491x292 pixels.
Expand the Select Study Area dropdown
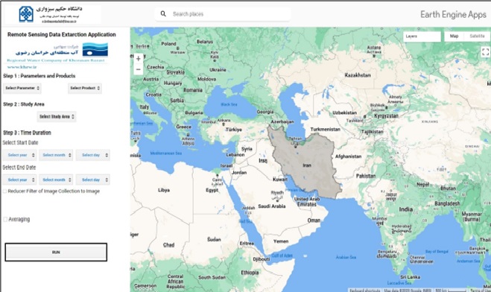(57, 117)
